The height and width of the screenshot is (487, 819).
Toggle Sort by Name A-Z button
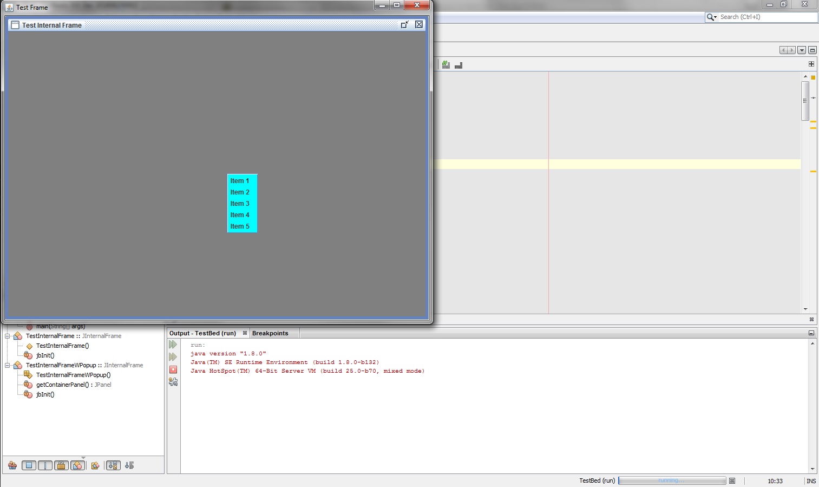tap(113, 465)
